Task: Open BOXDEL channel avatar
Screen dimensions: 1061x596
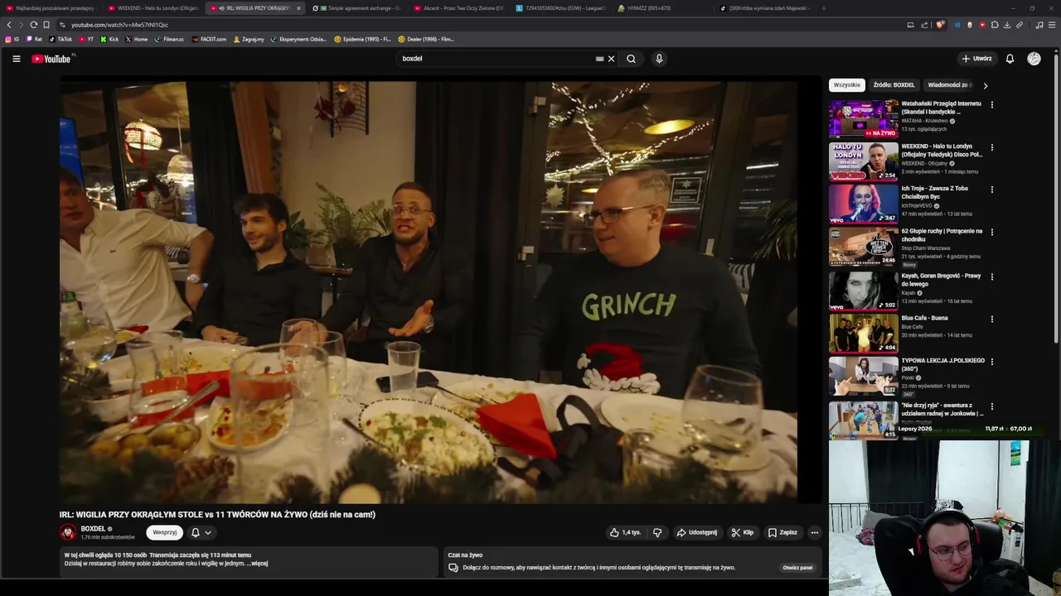Action: pyautogui.click(x=68, y=532)
